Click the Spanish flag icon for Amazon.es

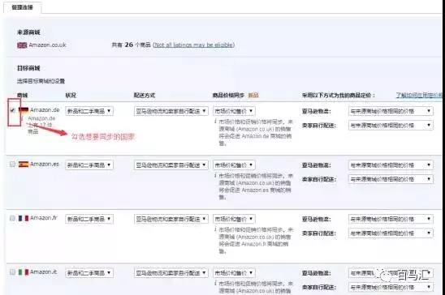[24, 164]
